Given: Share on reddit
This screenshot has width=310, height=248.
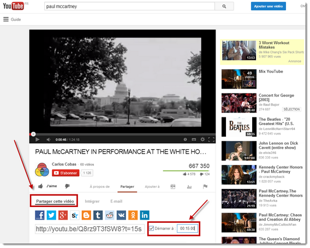Looking at the screenshot, I should [x=110, y=215].
